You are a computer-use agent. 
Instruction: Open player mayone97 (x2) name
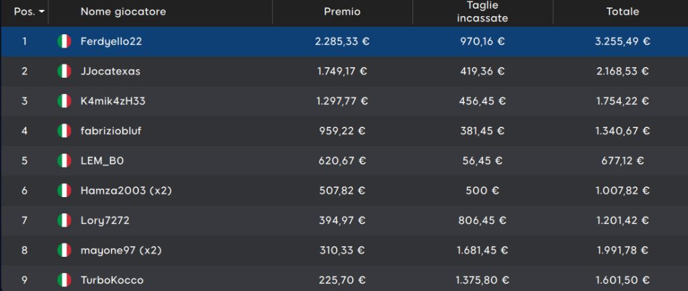point(121,250)
